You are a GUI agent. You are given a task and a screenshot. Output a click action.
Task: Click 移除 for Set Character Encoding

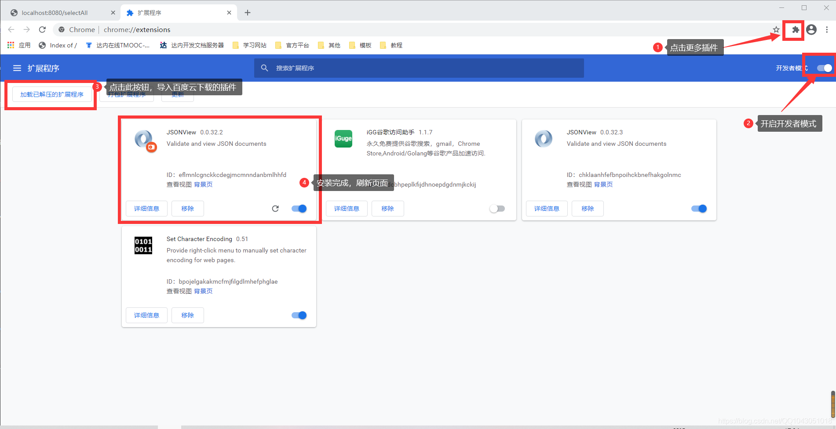click(x=188, y=315)
